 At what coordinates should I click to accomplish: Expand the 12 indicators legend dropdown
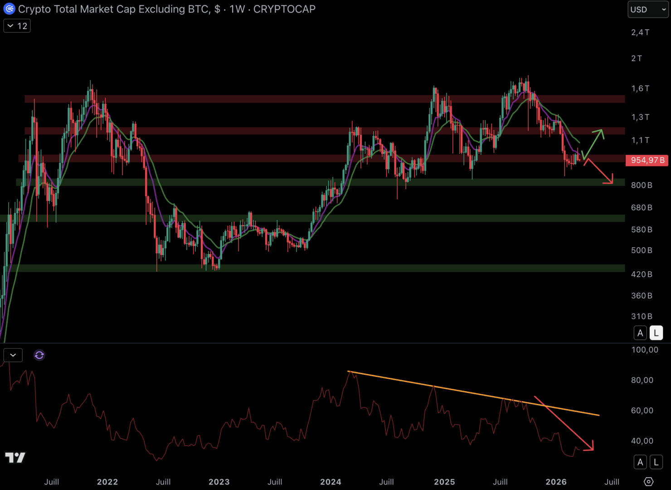pos(17,26)
